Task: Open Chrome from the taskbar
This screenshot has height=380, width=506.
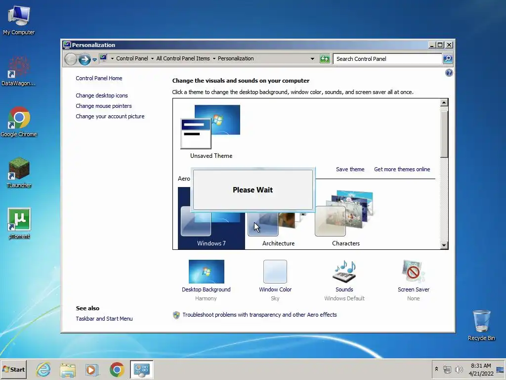Action: [x=117, y=369]
